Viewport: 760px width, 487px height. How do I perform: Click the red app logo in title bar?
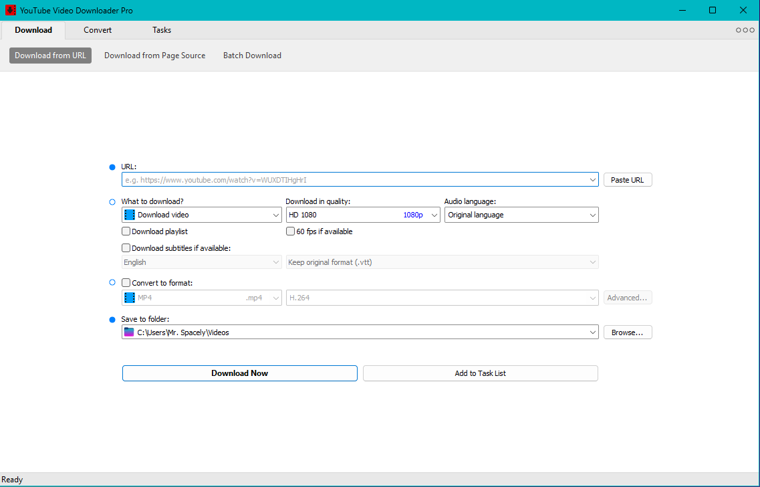click(x=11, y=10)
